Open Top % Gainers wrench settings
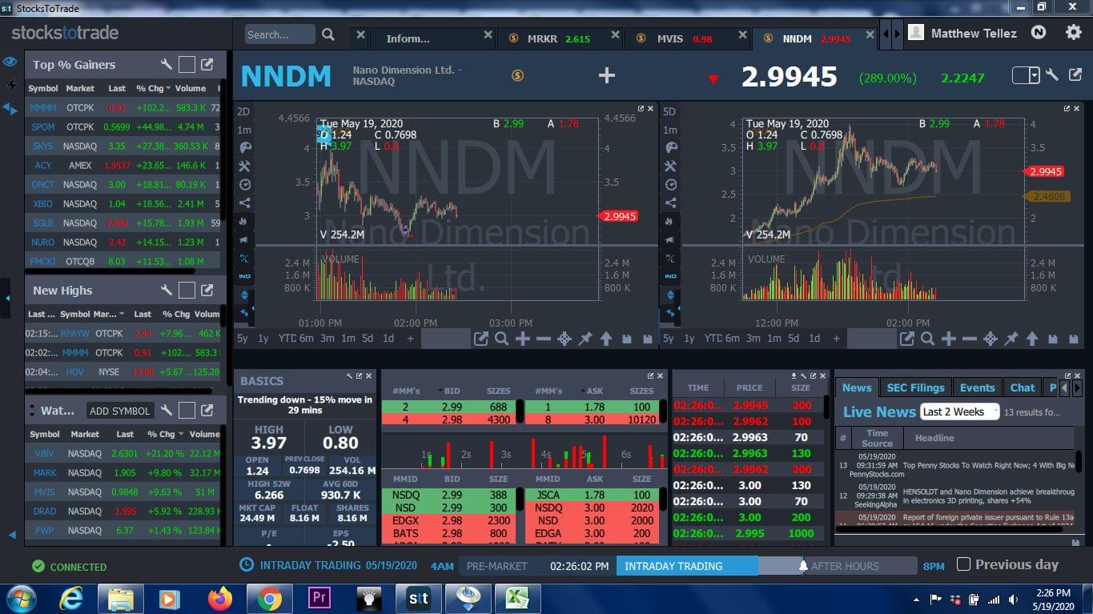The image size is (1093, 614). [167, 65]
